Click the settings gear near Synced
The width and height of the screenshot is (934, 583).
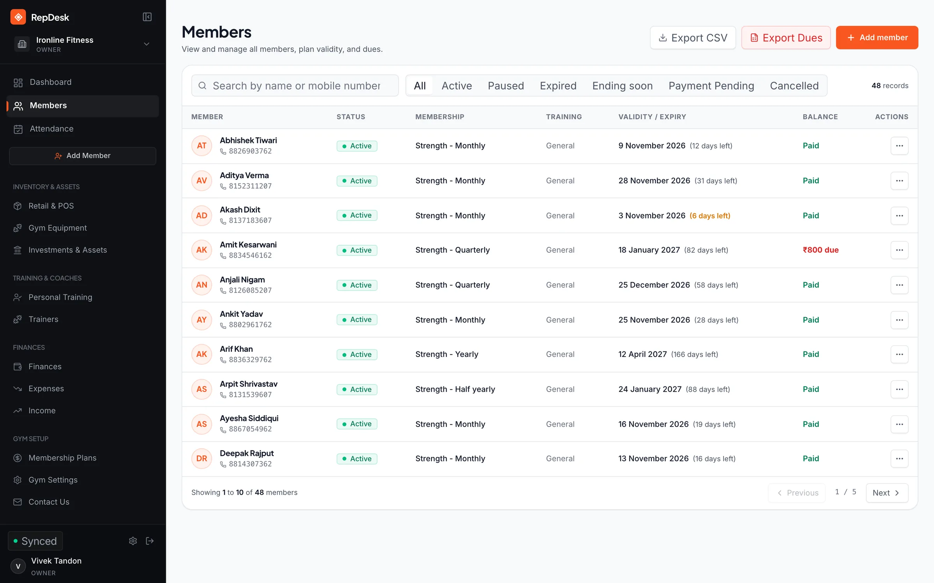(x=133, y=541)
